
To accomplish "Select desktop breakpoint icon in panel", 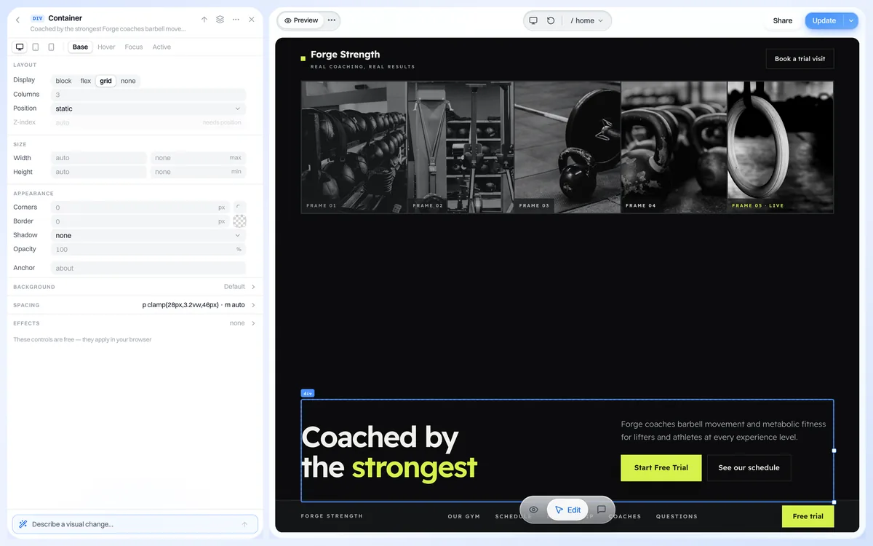I will 20,47.
